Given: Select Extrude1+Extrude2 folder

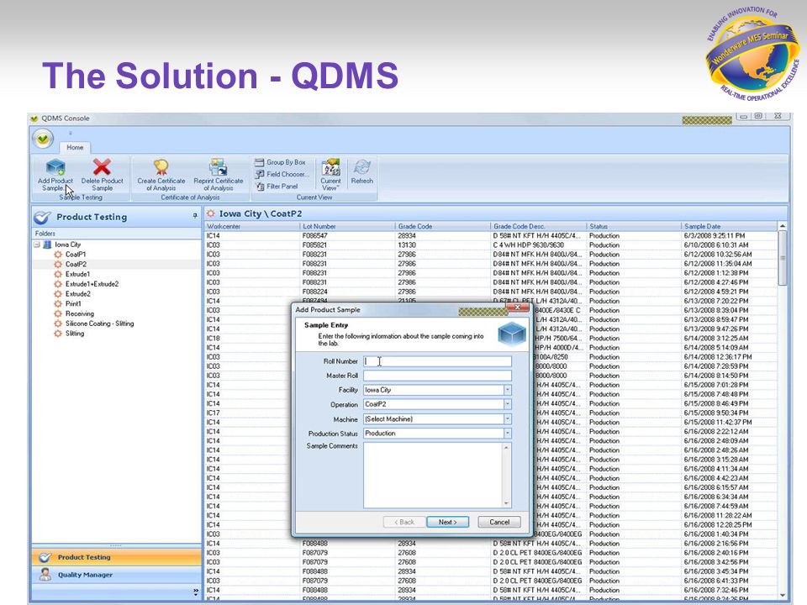Looking at the screenshot, I should tap(92, 283).
